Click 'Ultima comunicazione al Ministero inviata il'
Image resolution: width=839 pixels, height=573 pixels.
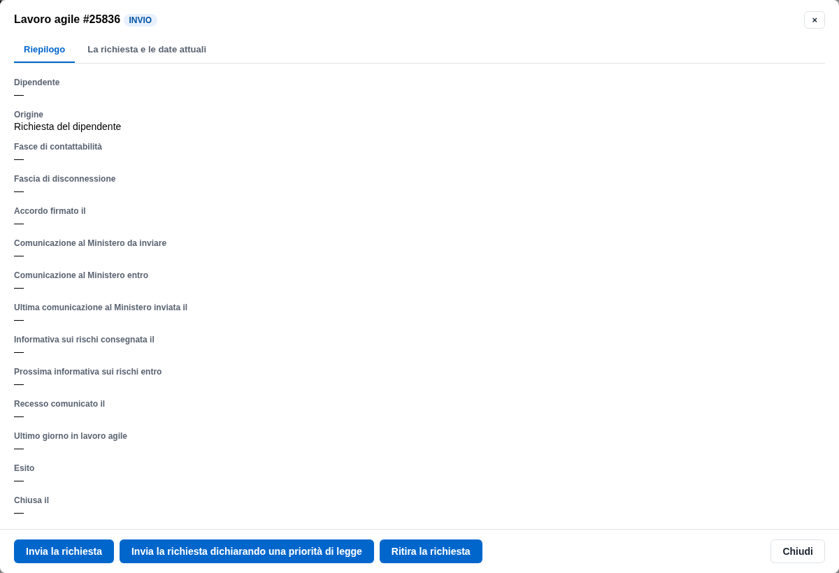pos(101,307)
